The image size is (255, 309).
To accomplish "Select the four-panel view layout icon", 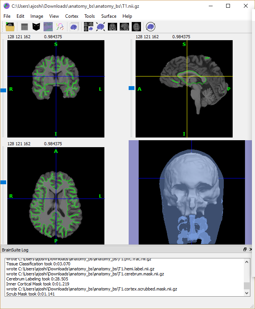I will pos(89,27).
